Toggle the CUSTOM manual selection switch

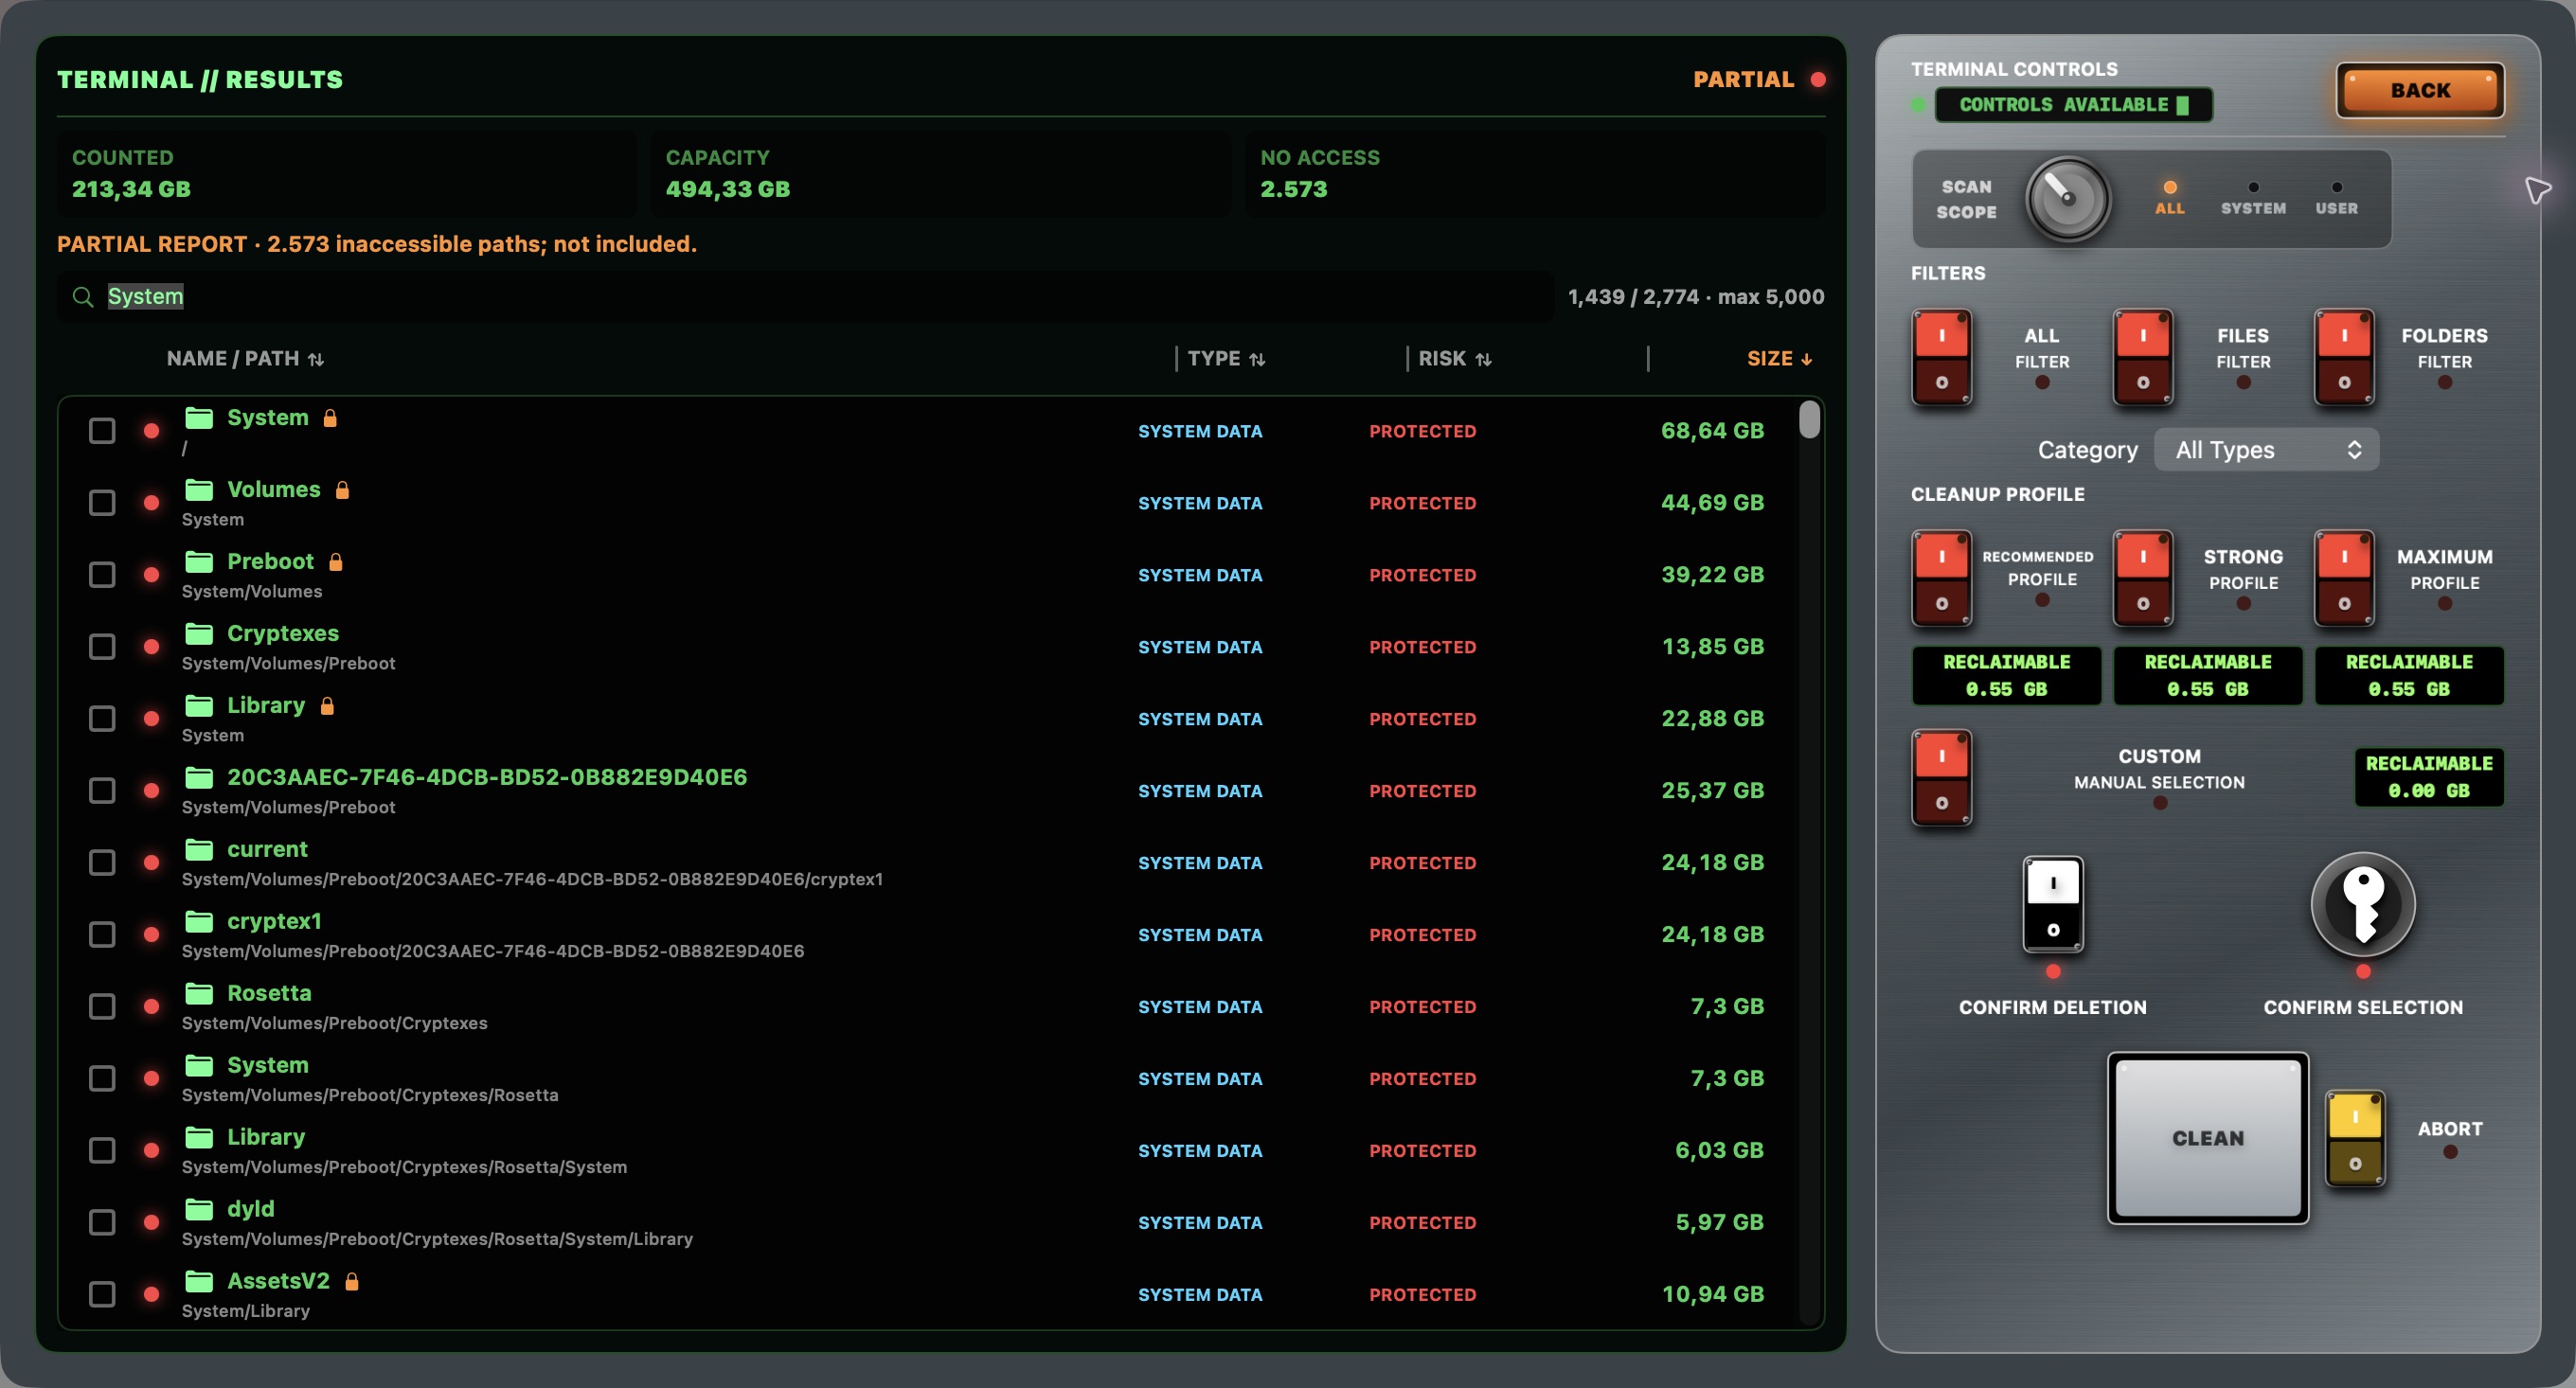pos(1941,778)
